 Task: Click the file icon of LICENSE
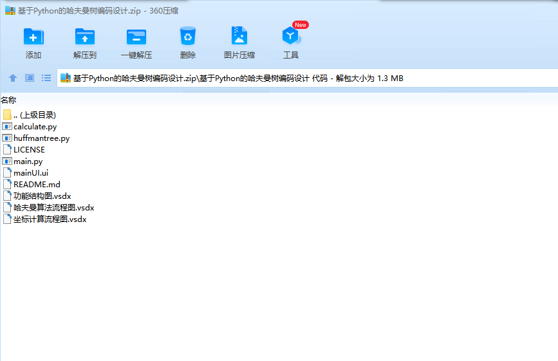point(7,149)
